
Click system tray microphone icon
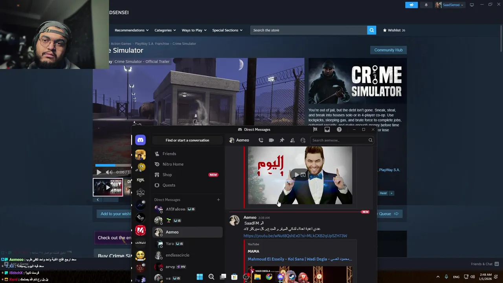pyautogui.click(x=446, y=277)
